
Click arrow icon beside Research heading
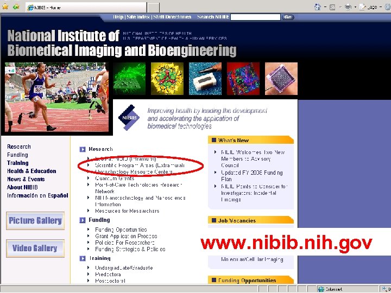83,150
